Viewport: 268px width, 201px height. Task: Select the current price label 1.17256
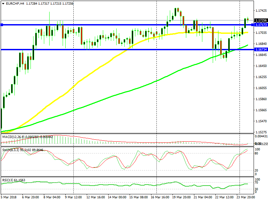click(x=261, y=20)
